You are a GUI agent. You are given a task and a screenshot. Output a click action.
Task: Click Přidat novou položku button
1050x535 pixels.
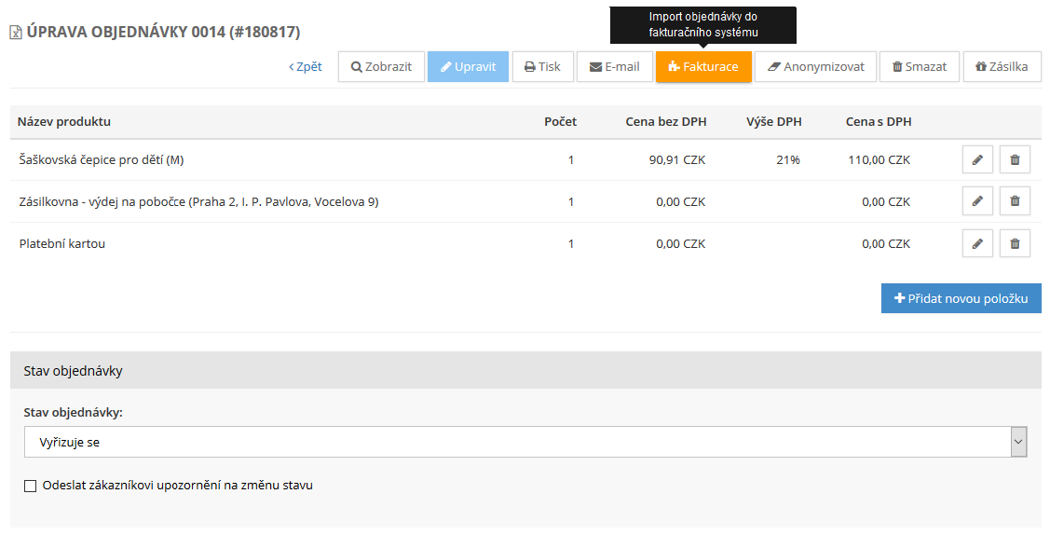click(x=961, y=298)
